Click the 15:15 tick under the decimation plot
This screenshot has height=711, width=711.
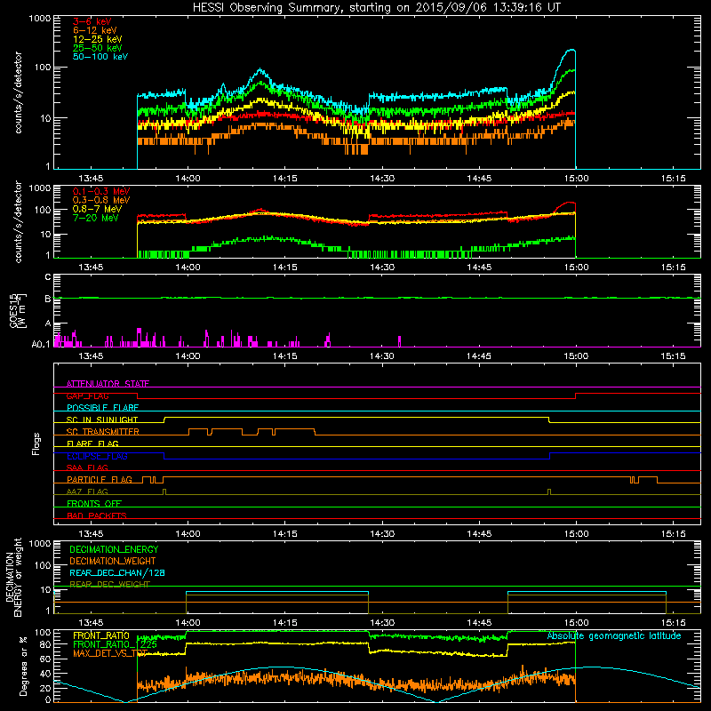(673, 623)
